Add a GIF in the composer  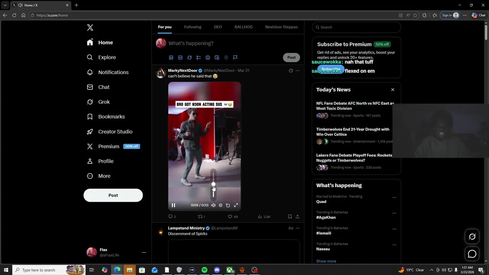(180, 57)
